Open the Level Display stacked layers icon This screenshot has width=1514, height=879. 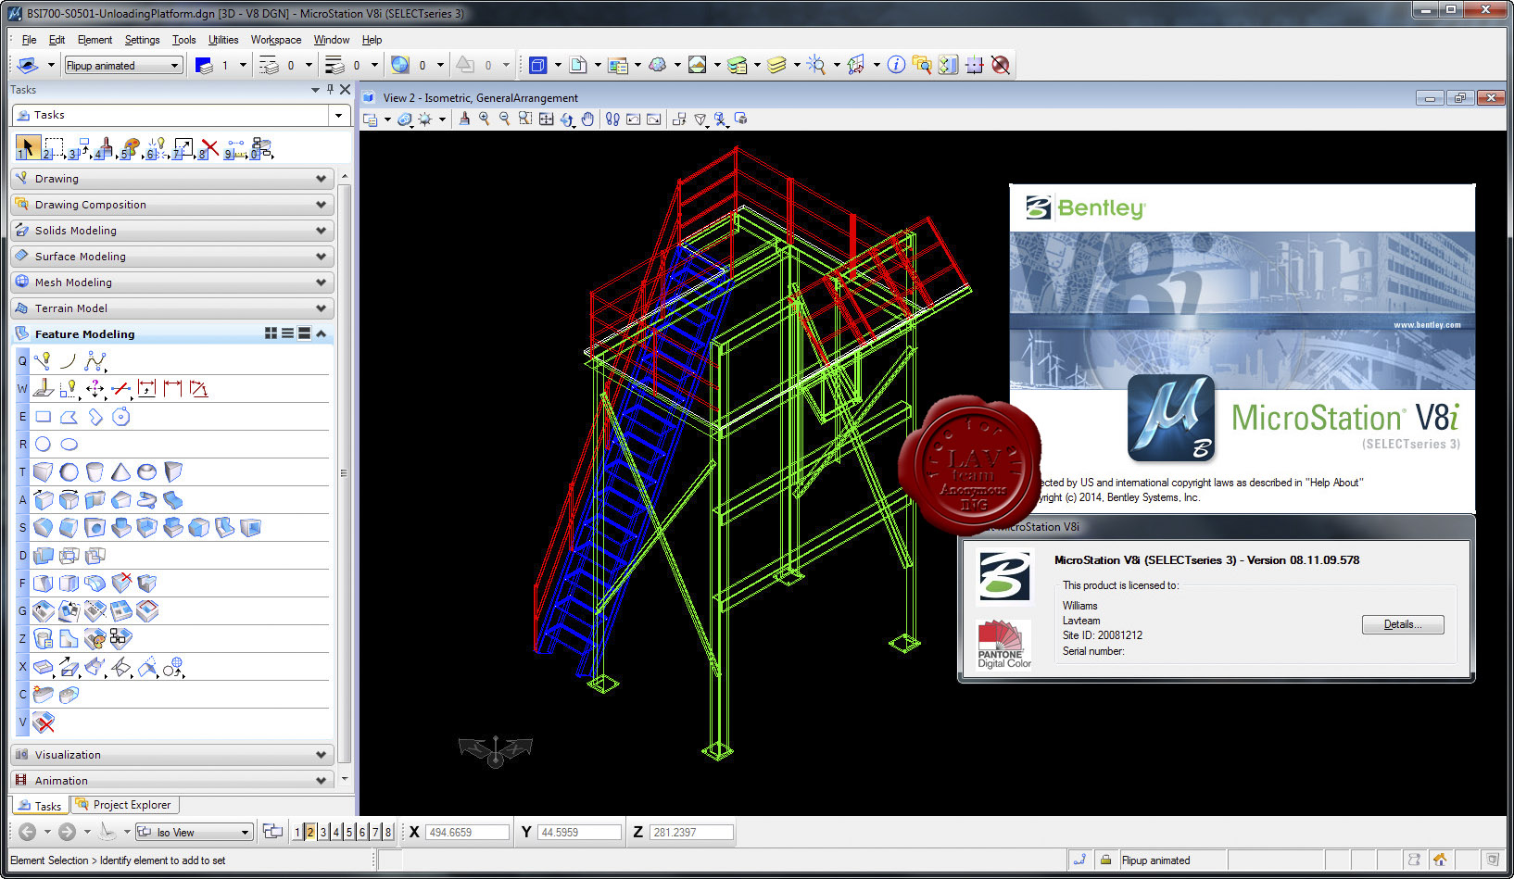point(776,65)
